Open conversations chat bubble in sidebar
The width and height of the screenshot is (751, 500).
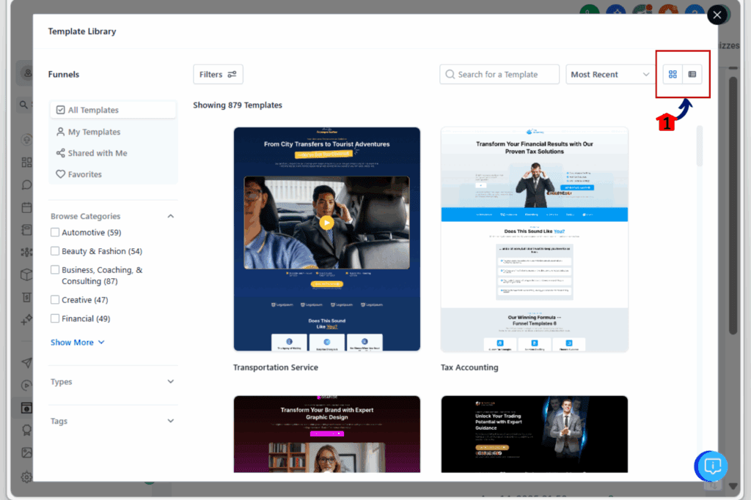click(27, 185)
